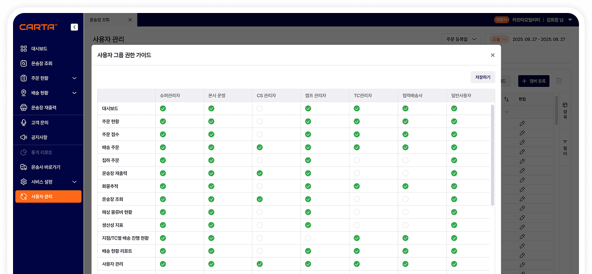Open the 필터 side panel
Image resolution: width=592 pixels, height=274 pixels.
(x=565, y=147)
